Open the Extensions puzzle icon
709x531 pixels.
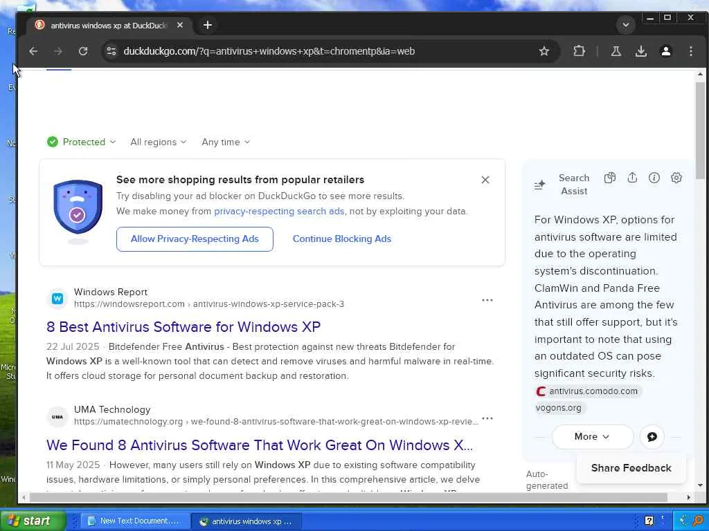(579, 51)
